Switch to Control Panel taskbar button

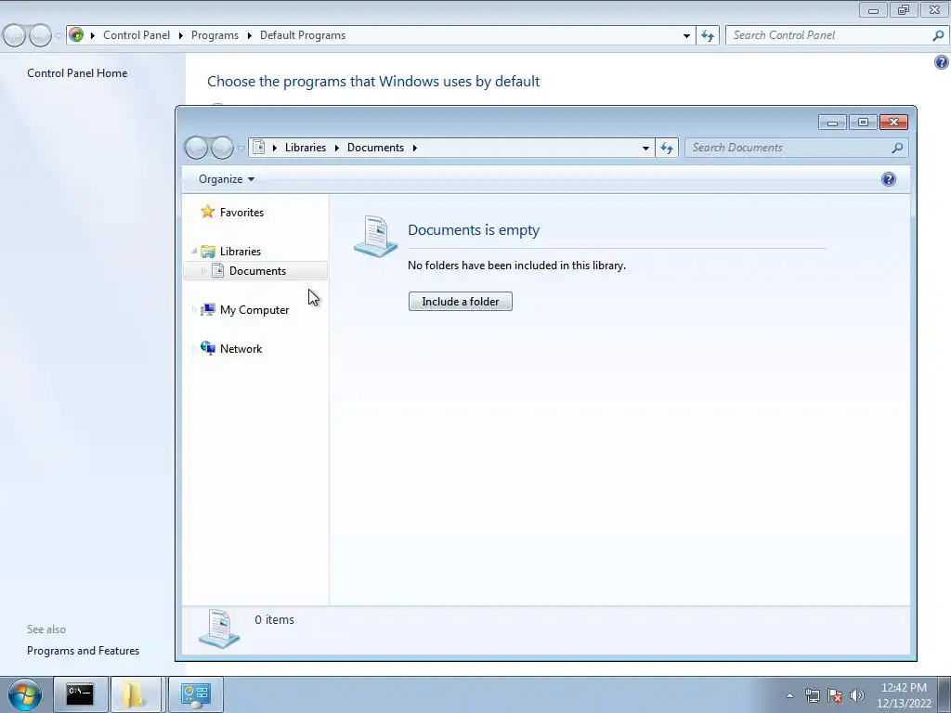click(x=196, y=694)
